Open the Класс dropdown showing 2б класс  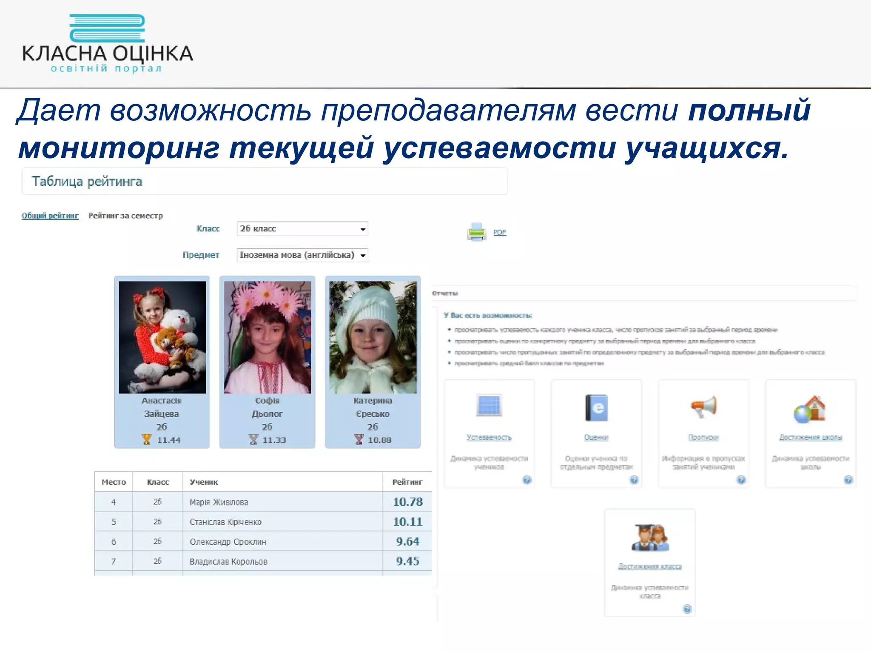[302, 229]
